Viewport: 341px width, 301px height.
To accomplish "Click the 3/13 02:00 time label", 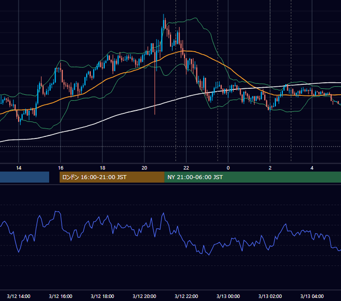I will pyautogui.click(x=270, y=296).
